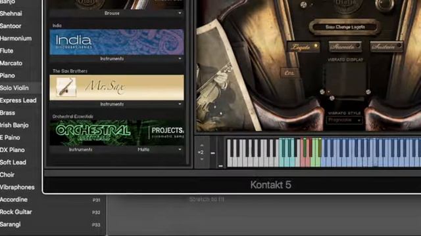This screenshot has height=236, width=421.
Task: Open the dropdown arrow under the Mr. Sax library
Action: coord(180,104)
